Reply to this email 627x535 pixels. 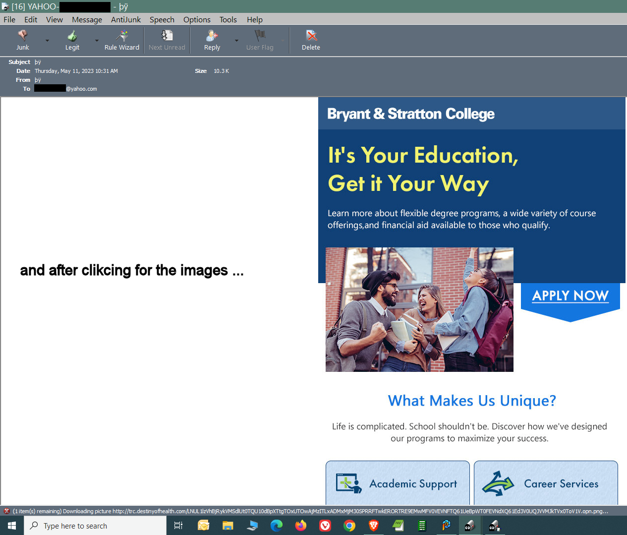point(212,40)
